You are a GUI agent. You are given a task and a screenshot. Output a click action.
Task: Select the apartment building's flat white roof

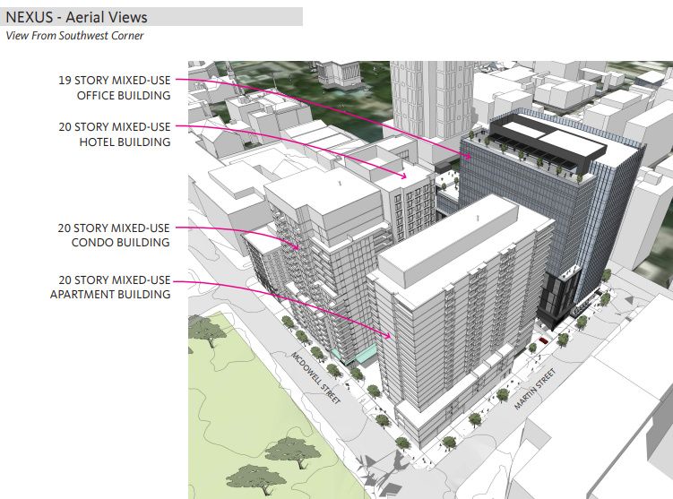click(448, 237)
